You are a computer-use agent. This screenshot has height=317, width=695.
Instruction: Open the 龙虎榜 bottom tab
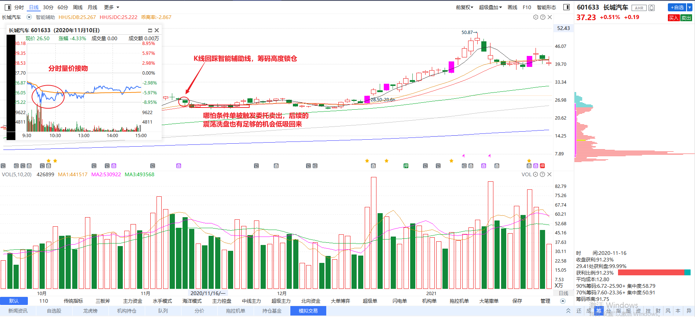tap(90, 311)
